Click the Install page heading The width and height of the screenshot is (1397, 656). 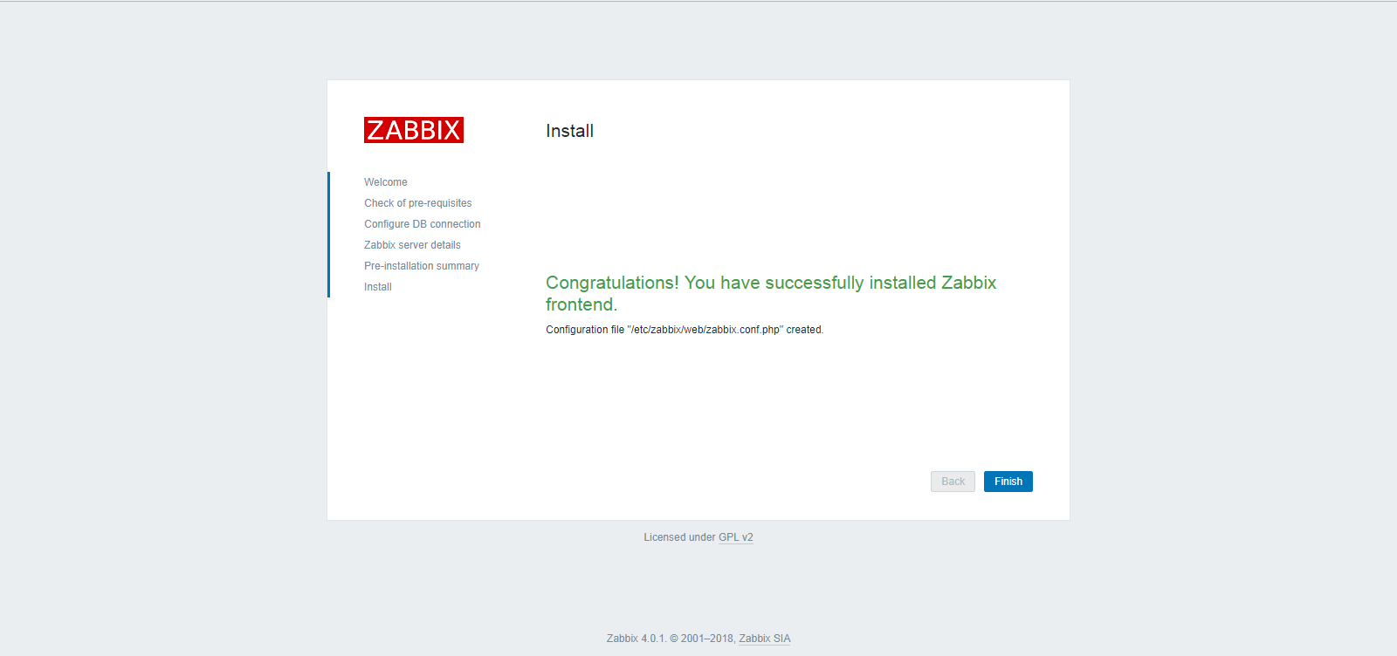[x=569, y=131]
